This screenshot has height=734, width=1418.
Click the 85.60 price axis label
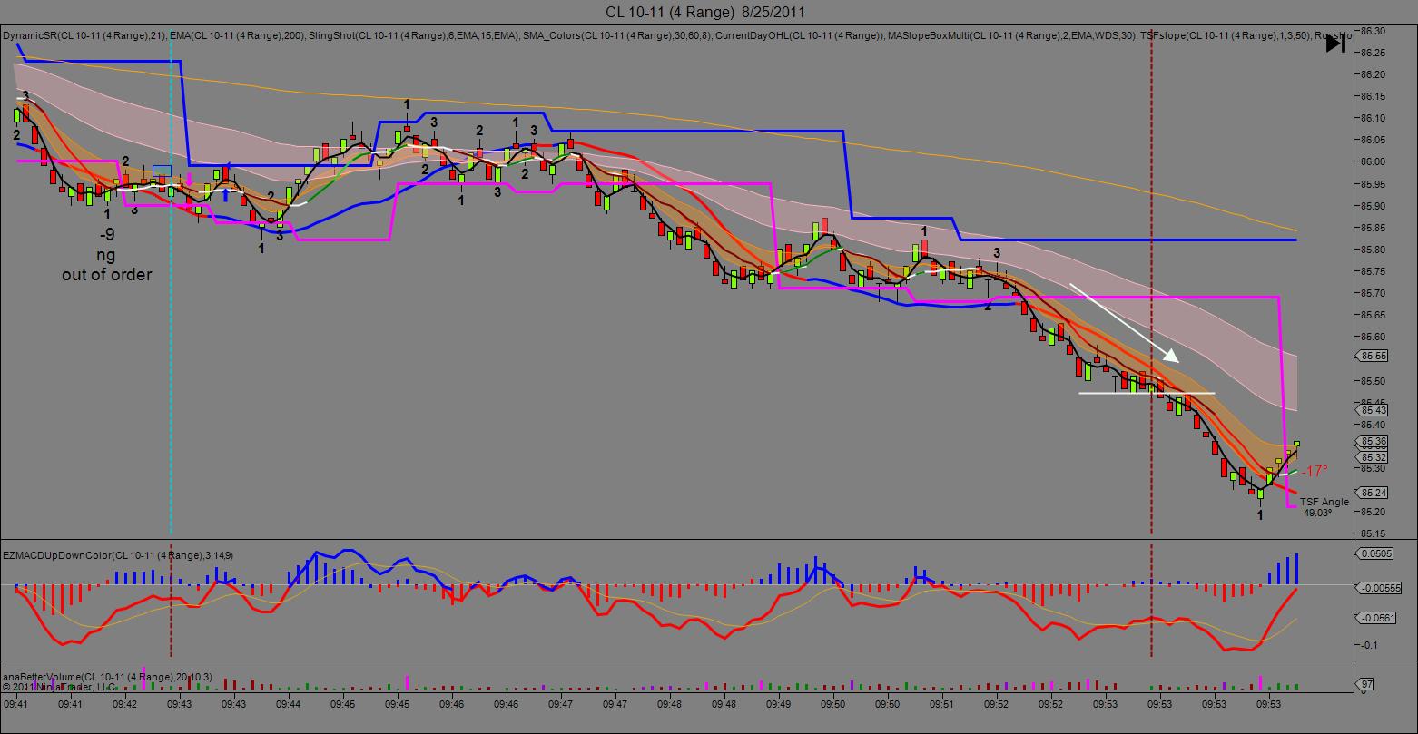(1372, 337)
